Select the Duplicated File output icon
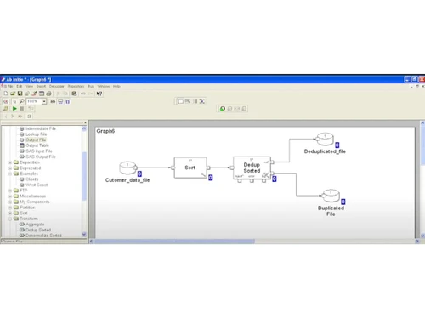Image resolution: width=425 pixels, height=319 pixels. (x=331, y=196)
